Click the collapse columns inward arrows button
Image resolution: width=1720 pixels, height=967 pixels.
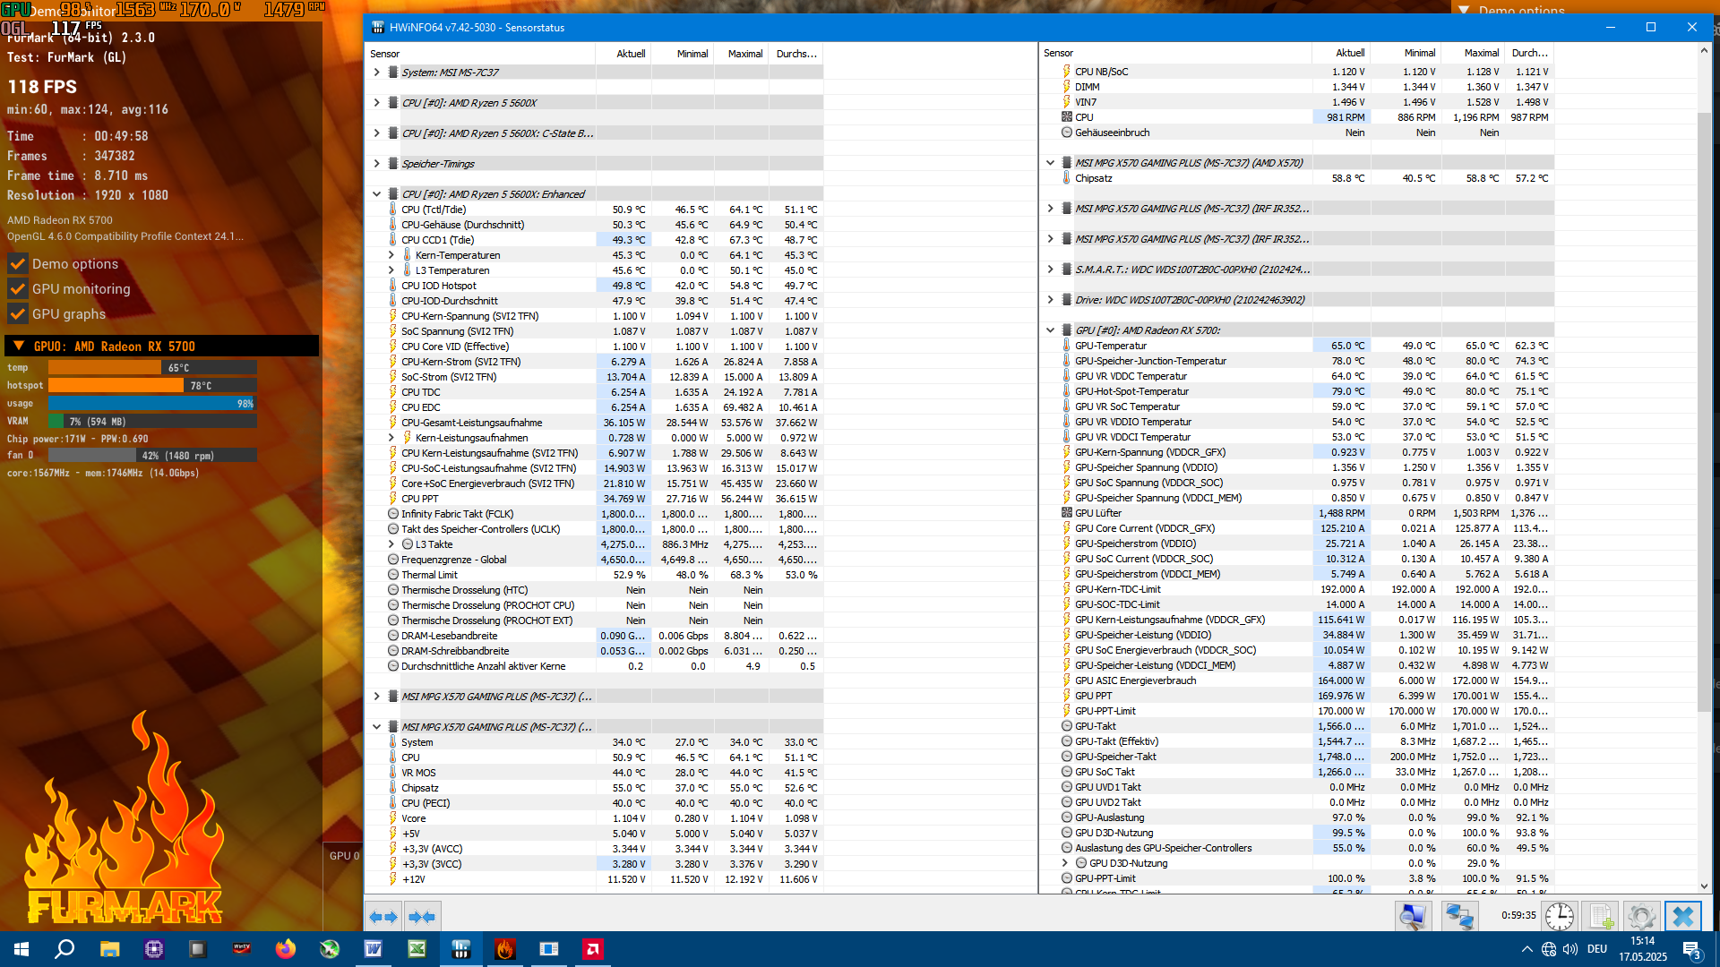(421, 917)
